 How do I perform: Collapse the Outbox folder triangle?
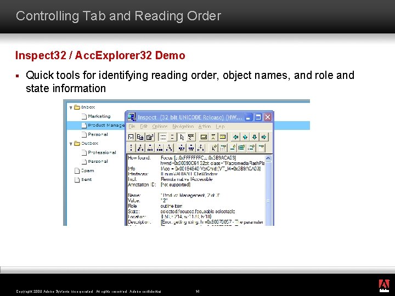tap(71, 144)
